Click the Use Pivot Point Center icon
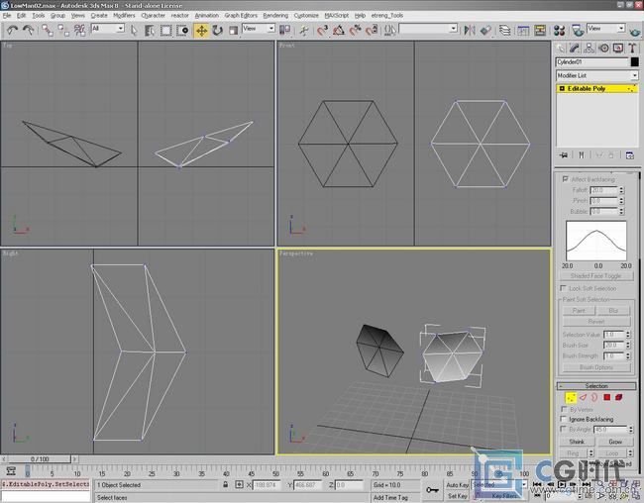This screenshot has width=644, height=503. tap(284, 30)
